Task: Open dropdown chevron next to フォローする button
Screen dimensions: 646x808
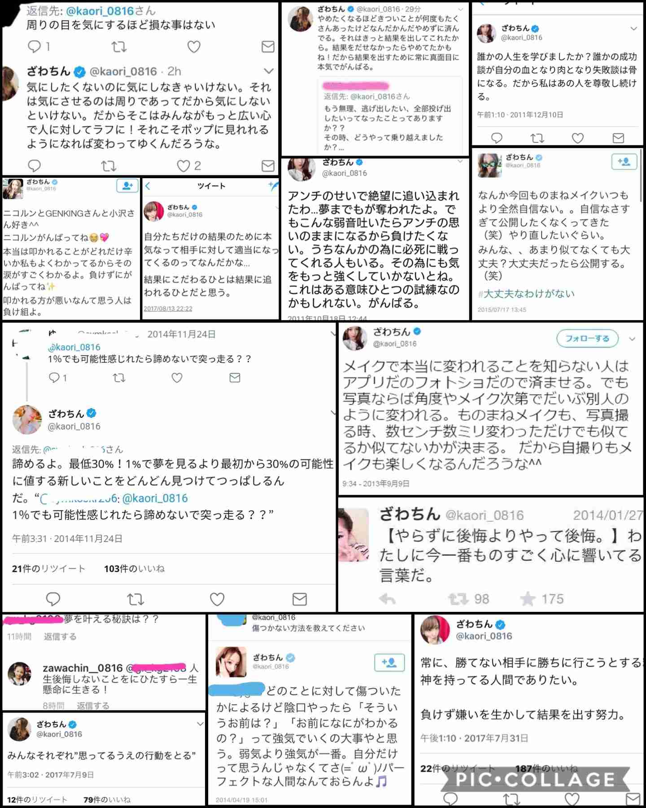Action: coord(632,339)
